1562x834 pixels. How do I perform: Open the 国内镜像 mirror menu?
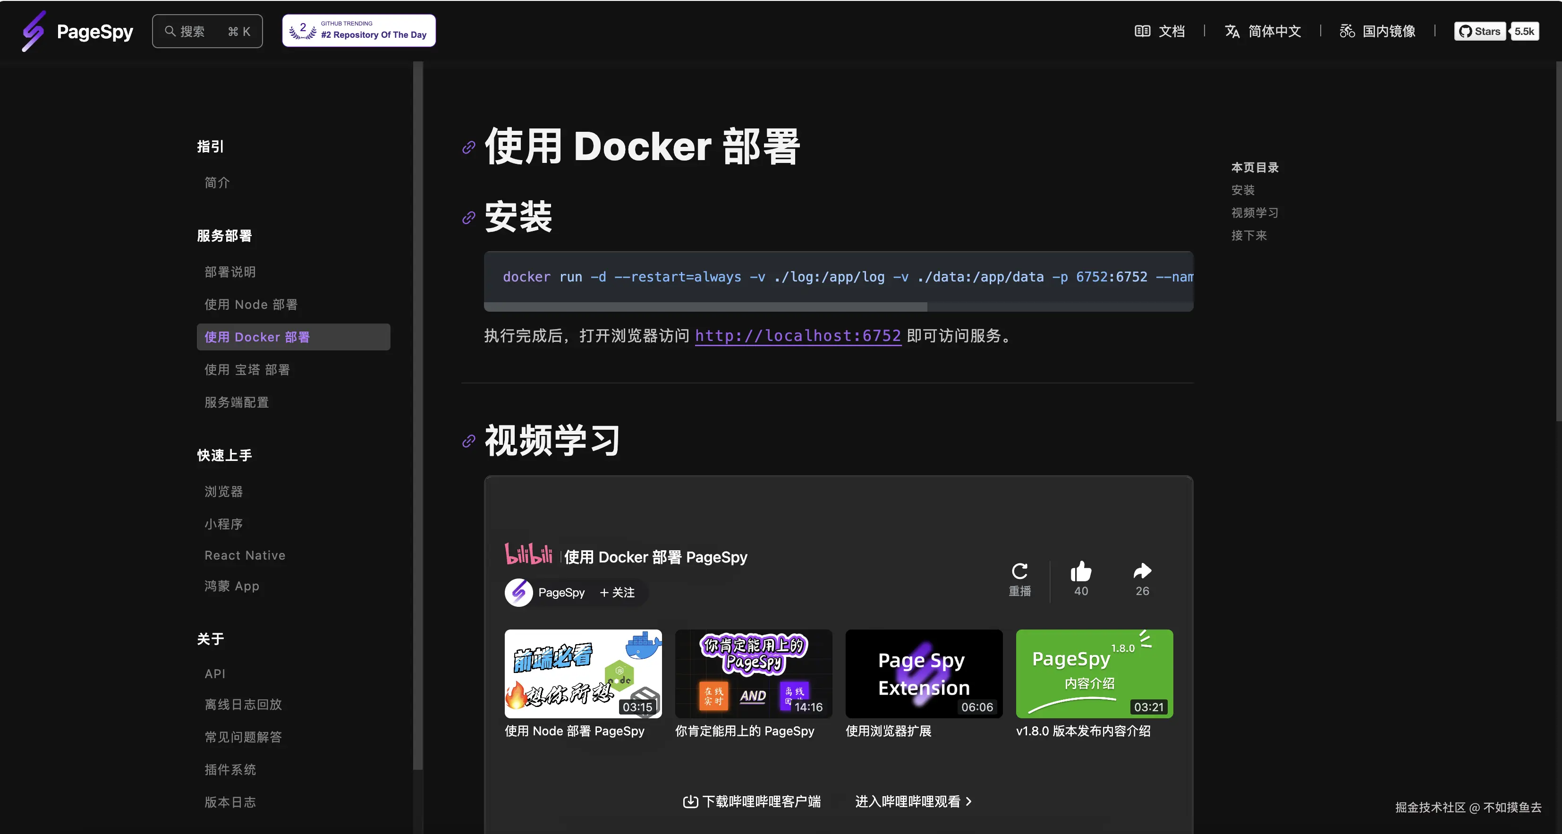coord(1377,31)
